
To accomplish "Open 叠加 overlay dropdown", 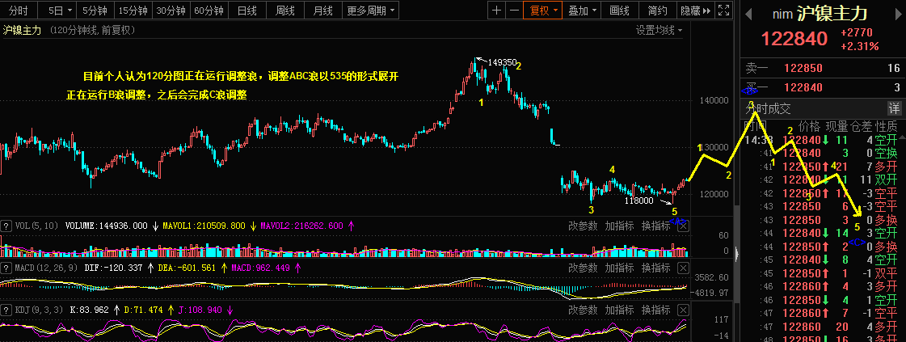I will pyautogui.click(x=582, y=10).
